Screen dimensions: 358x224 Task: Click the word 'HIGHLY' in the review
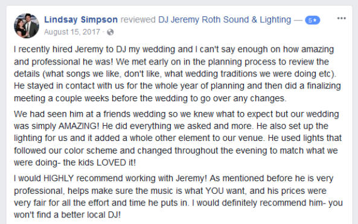(58, 178)
